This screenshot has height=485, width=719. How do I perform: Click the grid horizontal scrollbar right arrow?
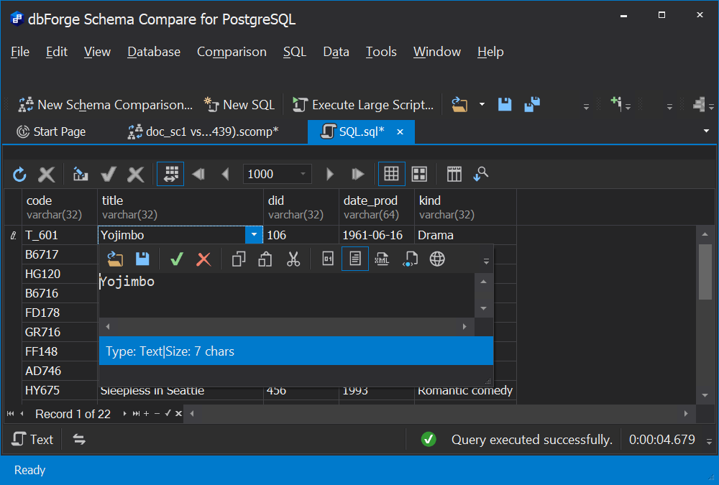[x=686, y=413]
